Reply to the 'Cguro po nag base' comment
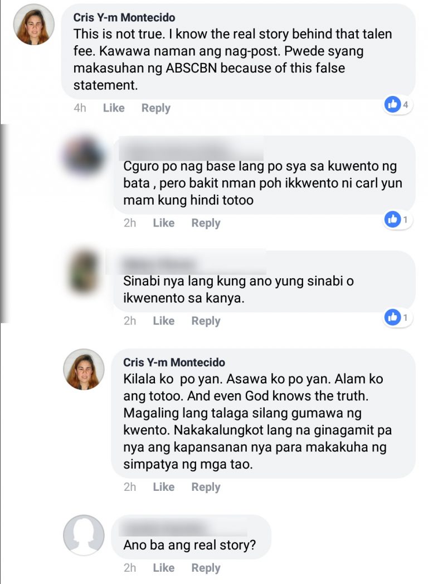 (206, 223)
